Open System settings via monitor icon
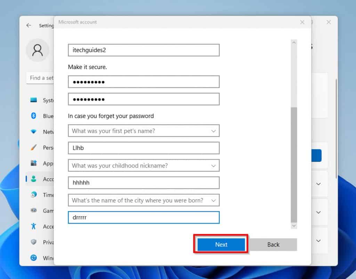The height and width of the screenshot is (279, 356). tap(34, 100)
